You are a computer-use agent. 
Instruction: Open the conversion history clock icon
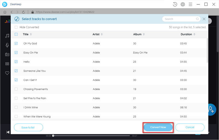175,4
